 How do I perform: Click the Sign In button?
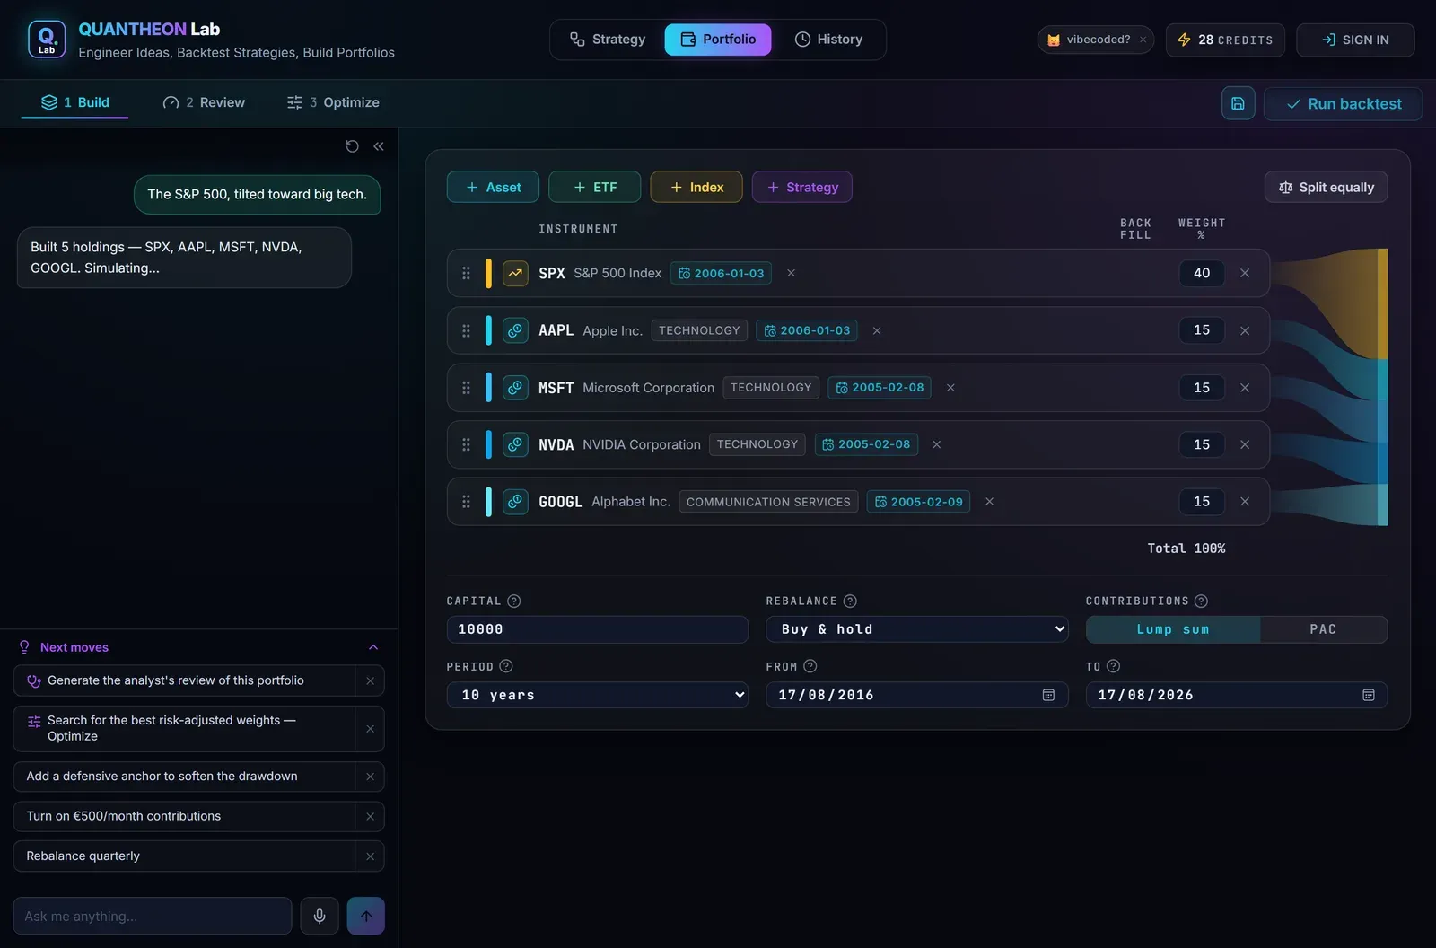point(1355,39)
